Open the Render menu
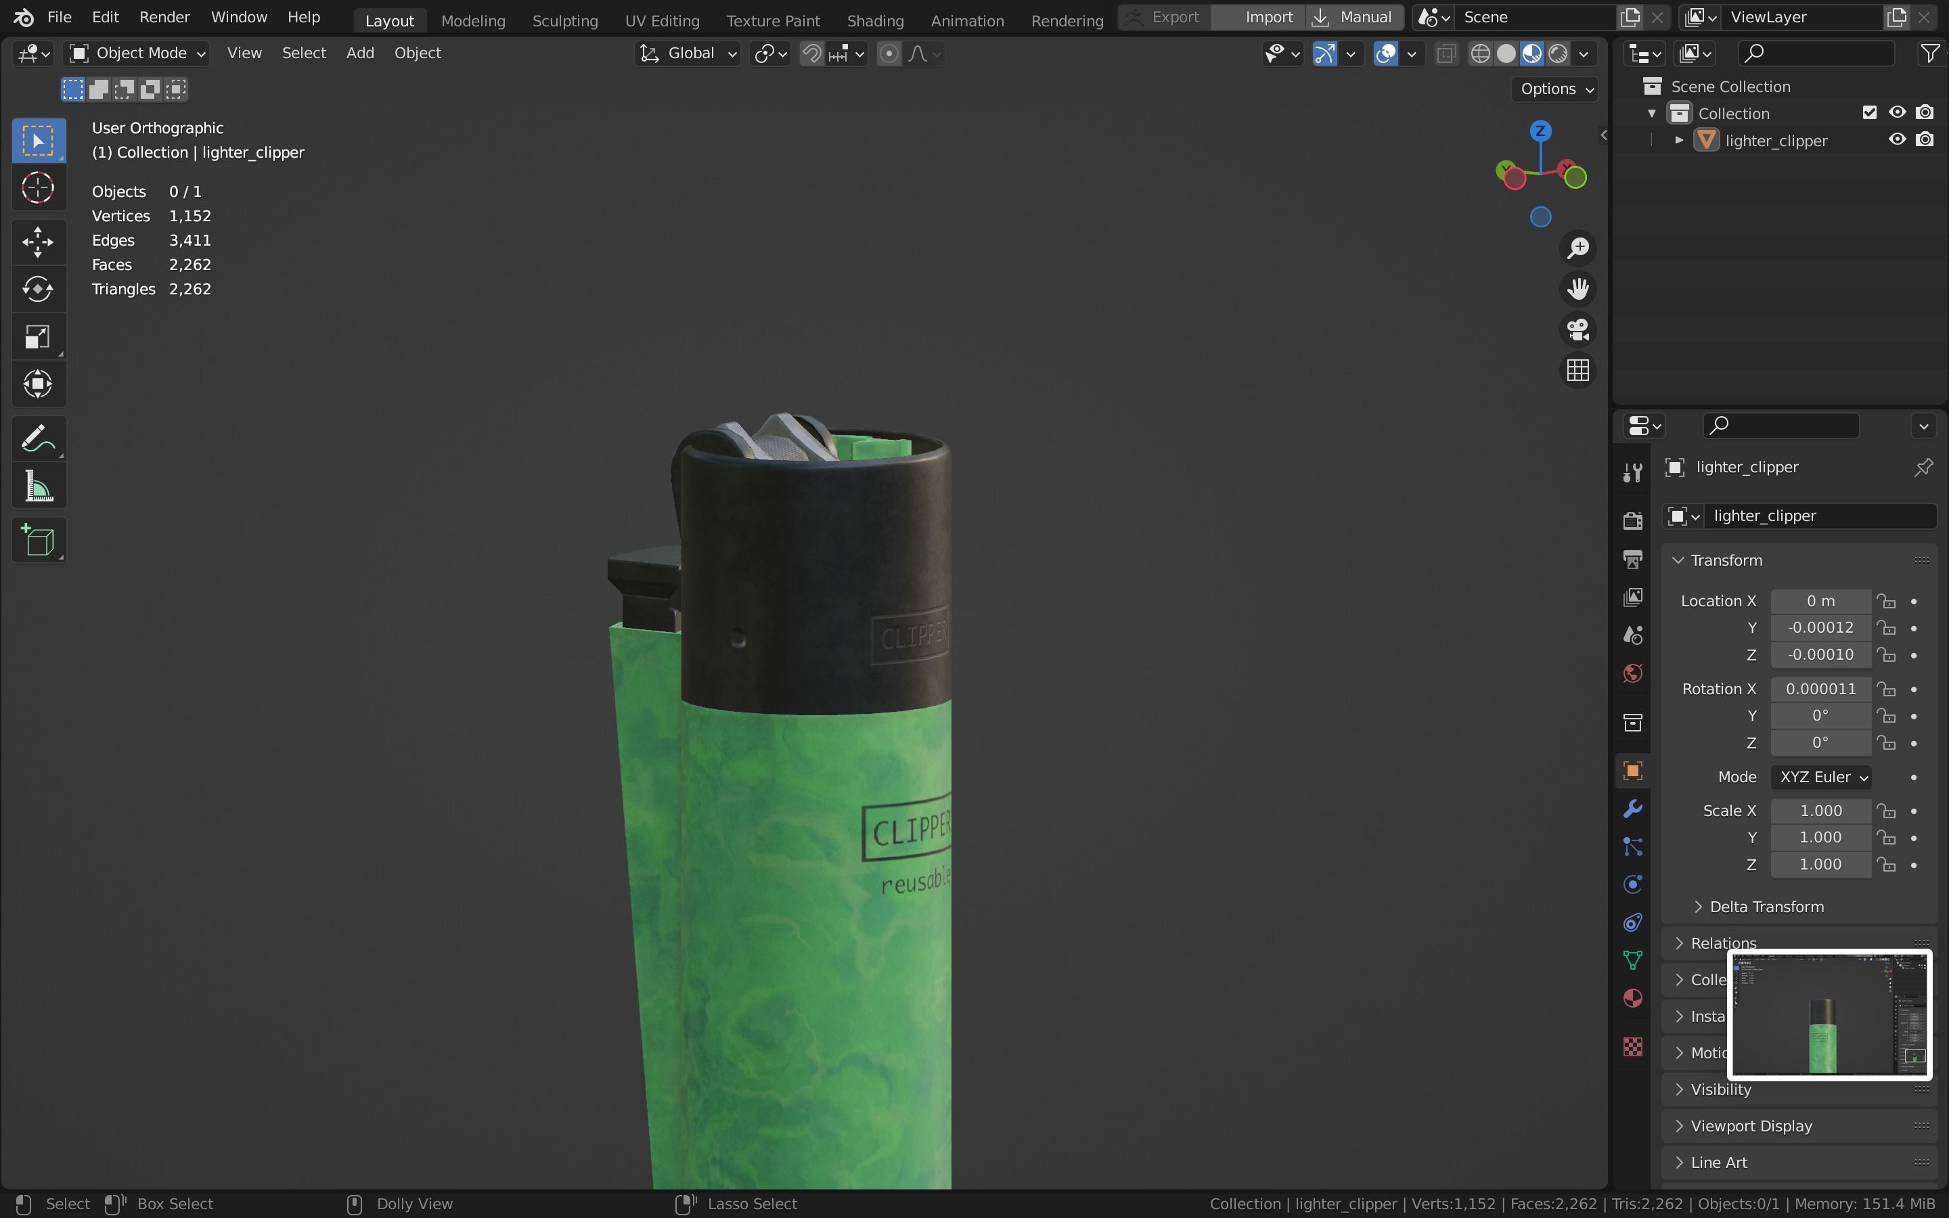Screen dimensions: 1949x1218 [x=164, y=17]
